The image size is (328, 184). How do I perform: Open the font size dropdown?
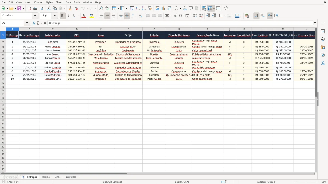(x=55, y=16)
